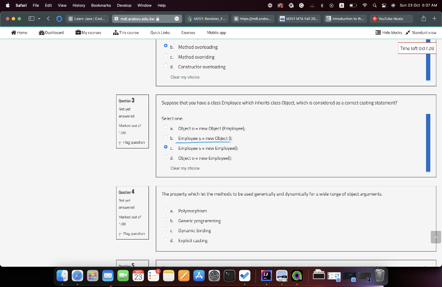
Task: Open the Mobile app link
Action: [217, 33]
